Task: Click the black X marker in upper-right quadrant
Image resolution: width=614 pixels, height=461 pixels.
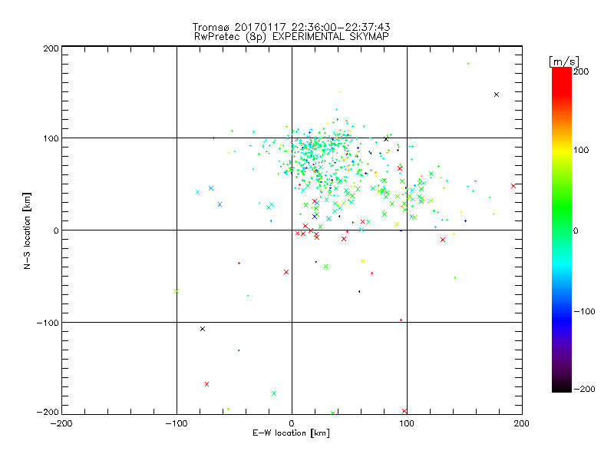Action: [497, 95]
